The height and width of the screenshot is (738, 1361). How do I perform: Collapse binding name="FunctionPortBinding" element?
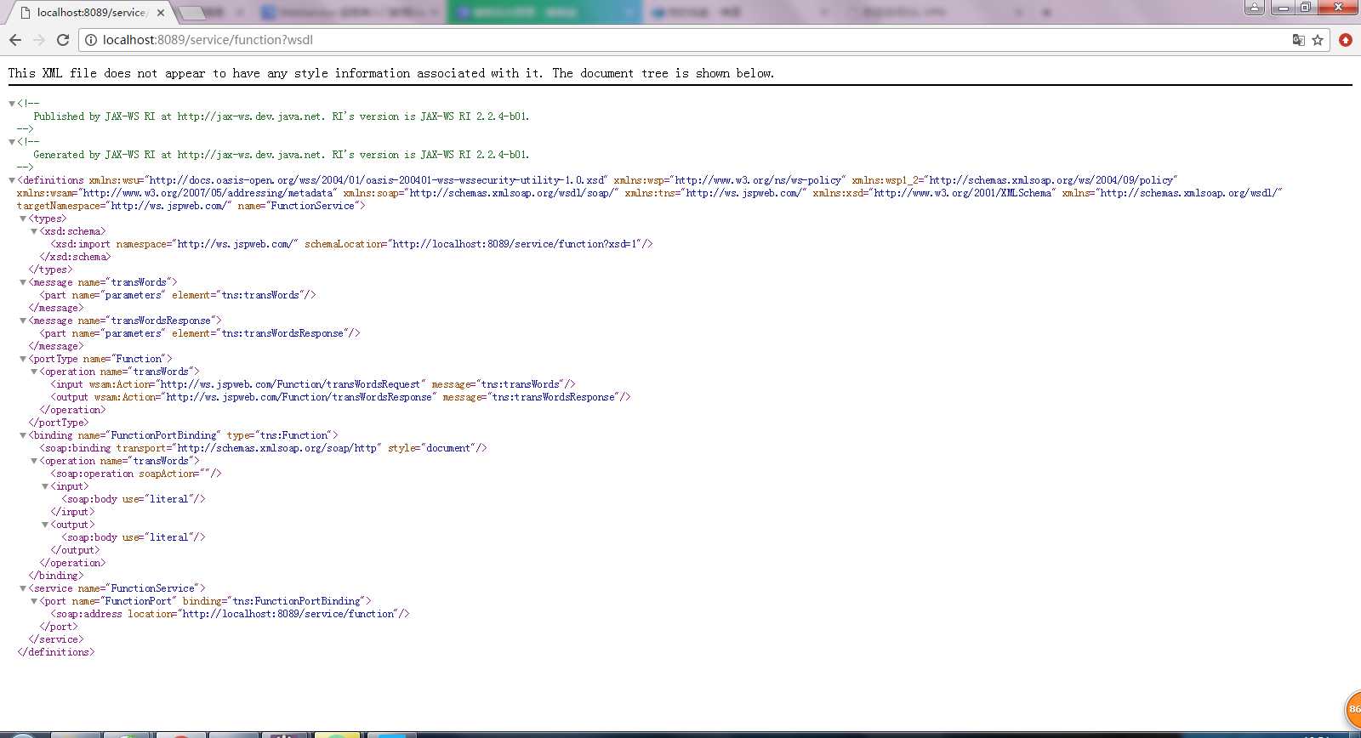(23, 435)
